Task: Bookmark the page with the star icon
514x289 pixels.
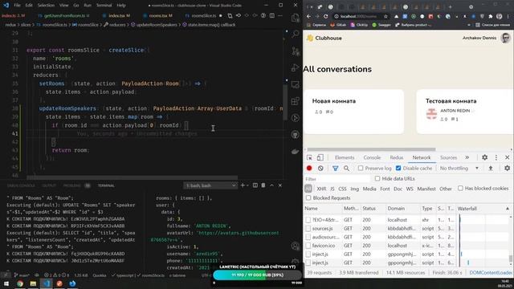Action: (385, 16)
